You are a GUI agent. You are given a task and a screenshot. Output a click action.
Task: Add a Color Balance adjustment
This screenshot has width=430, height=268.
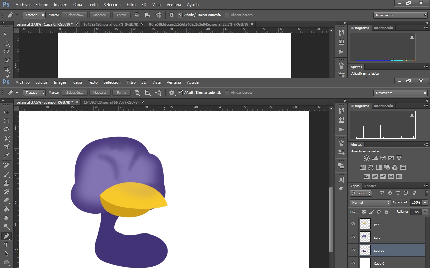pyautogui.click(x=371, y=167)
